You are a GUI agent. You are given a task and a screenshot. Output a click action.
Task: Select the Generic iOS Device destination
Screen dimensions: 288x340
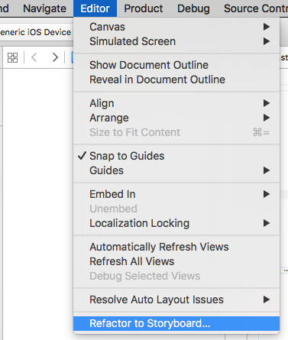point(35,32)
